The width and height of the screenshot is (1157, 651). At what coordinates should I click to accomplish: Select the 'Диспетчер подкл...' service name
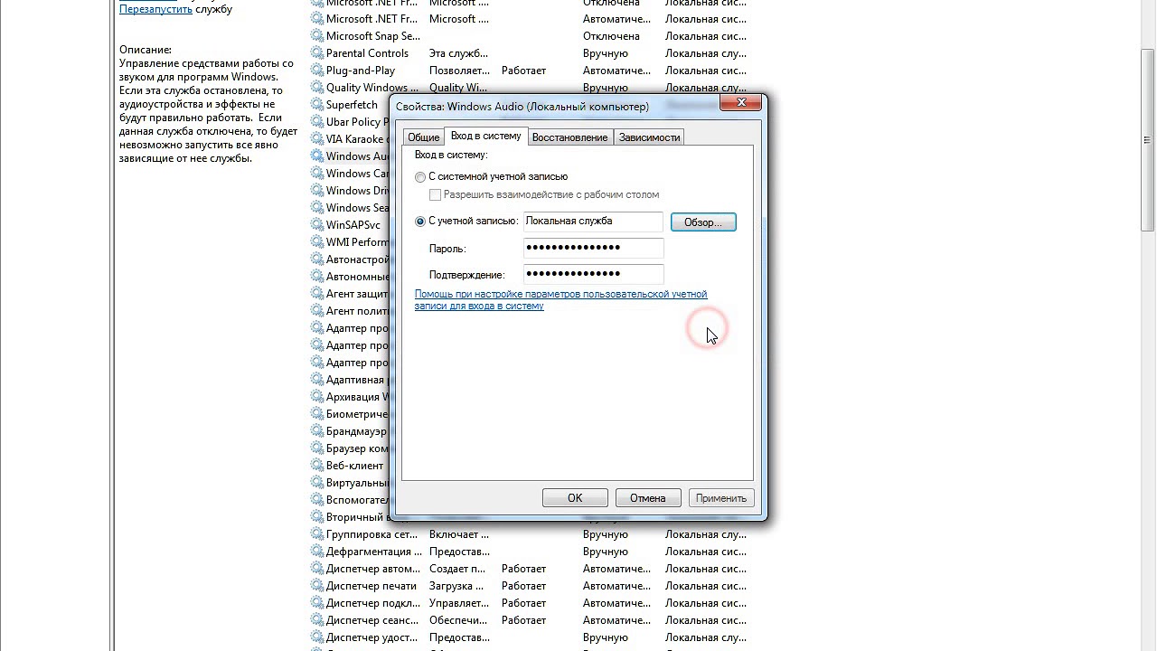[x=373, y=603]
